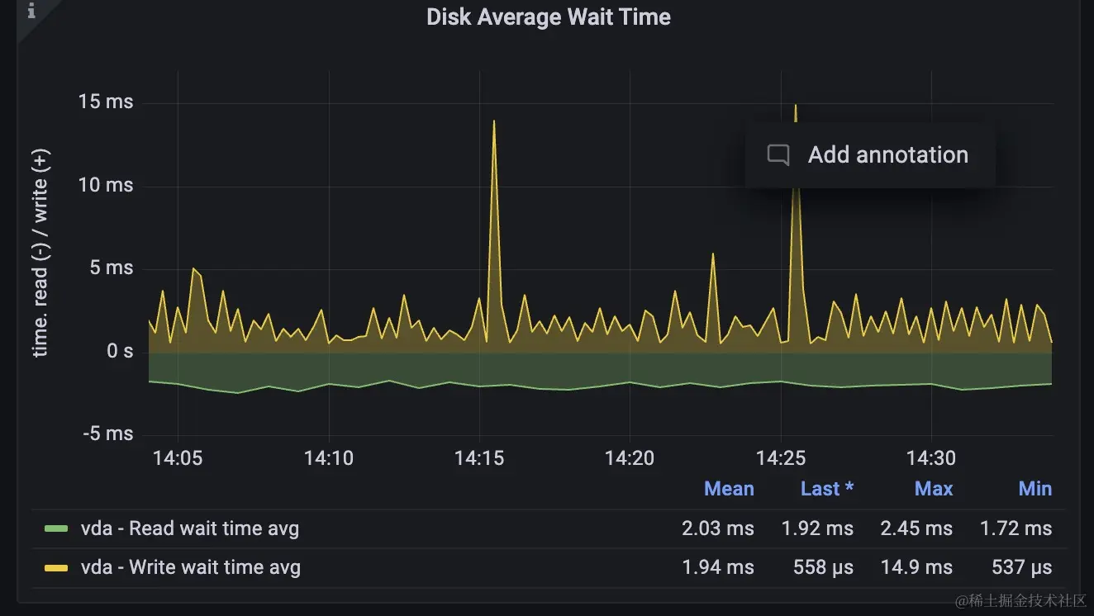Click the 558 µs Last write value
The height and width of the screenshot is (616, 1094).
point(823,568)
